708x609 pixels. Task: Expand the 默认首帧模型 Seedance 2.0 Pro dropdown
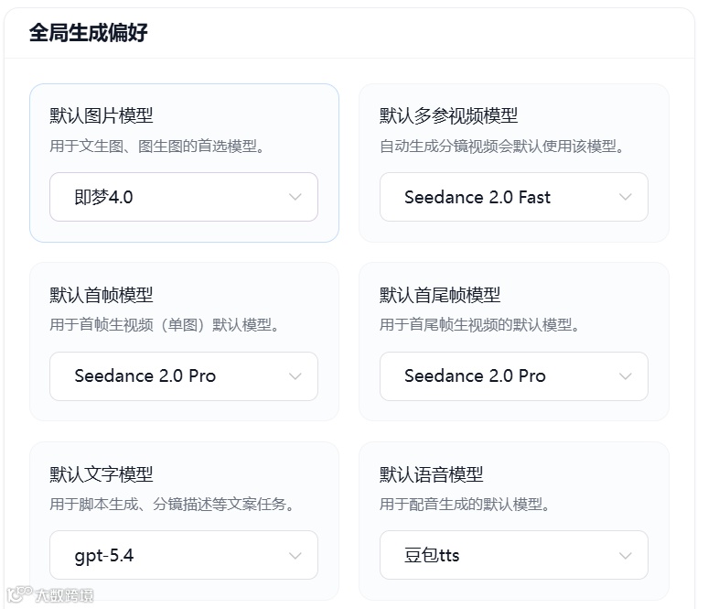pos(183,376)
